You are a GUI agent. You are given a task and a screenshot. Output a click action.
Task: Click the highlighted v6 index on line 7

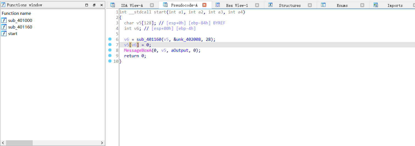click(134, 45)
